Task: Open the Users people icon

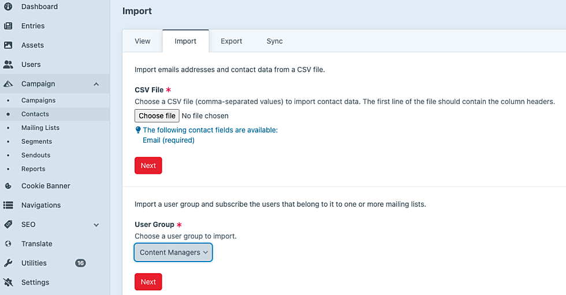Action: (x=8, y=65)
